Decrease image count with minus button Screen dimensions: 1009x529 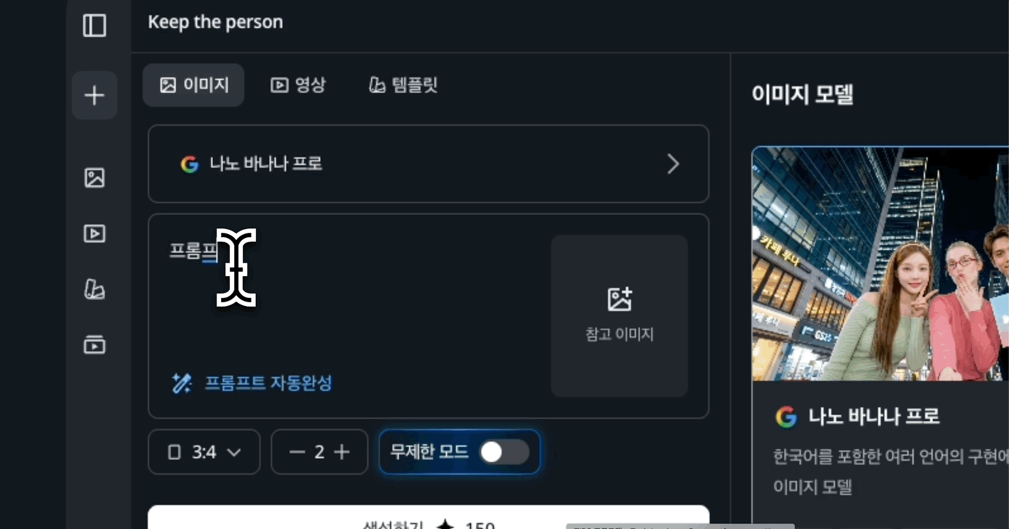pos(297,452)
